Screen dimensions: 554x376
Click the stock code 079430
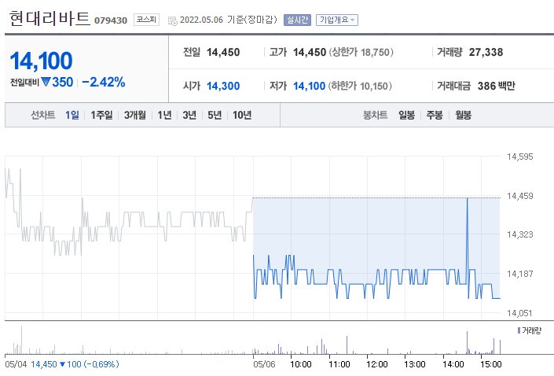[111, 20]
